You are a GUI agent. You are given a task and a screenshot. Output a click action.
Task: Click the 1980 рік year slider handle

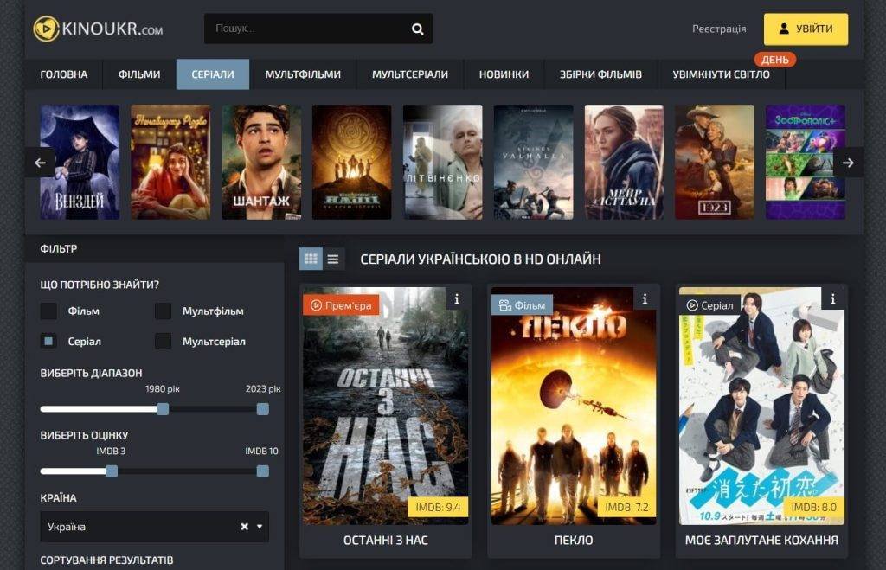point(163,409)
